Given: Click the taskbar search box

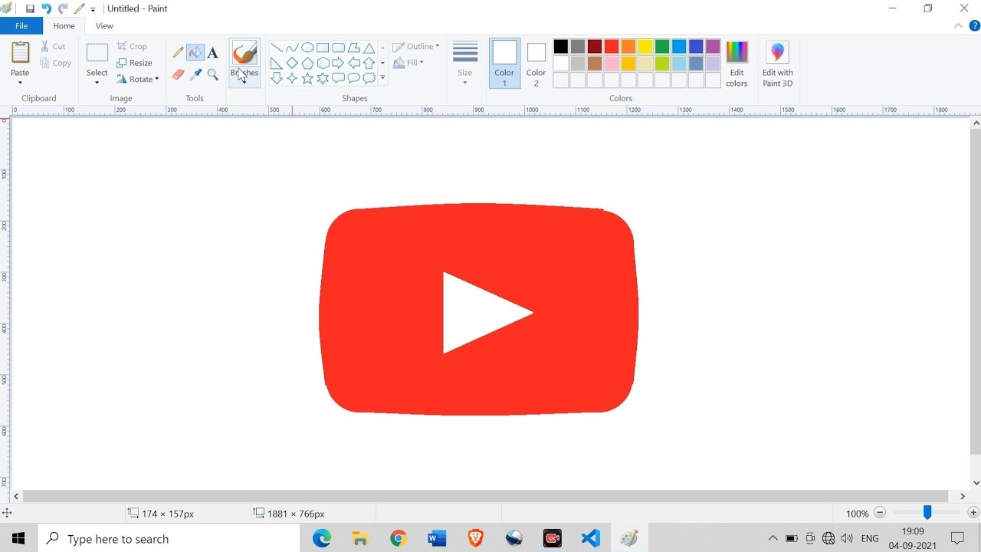Looking at the screenshot, I should click(x=169, y=539).
